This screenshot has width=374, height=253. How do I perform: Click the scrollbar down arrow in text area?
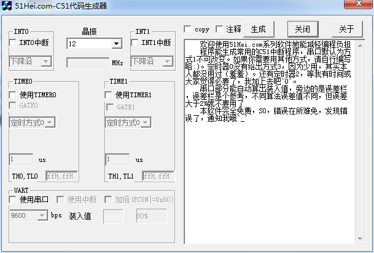360,239
